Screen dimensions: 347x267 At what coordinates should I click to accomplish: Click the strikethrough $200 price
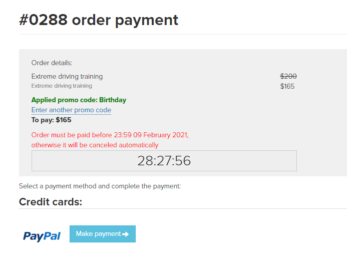tap(288, 76)
